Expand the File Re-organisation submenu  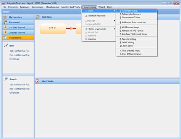99,29
